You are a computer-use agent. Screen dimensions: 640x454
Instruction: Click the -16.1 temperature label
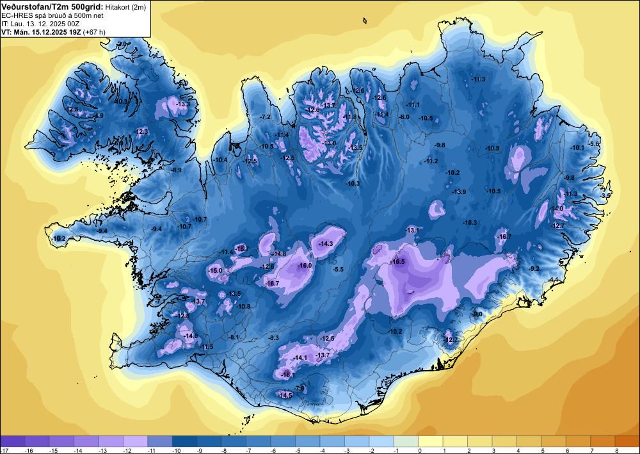tap(288, 375)
